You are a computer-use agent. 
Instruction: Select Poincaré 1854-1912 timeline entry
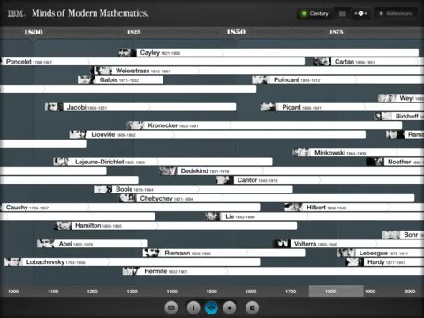point(338,79)
